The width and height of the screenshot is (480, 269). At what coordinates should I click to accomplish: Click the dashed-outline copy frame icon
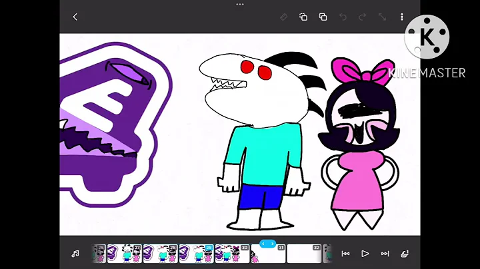303,17
